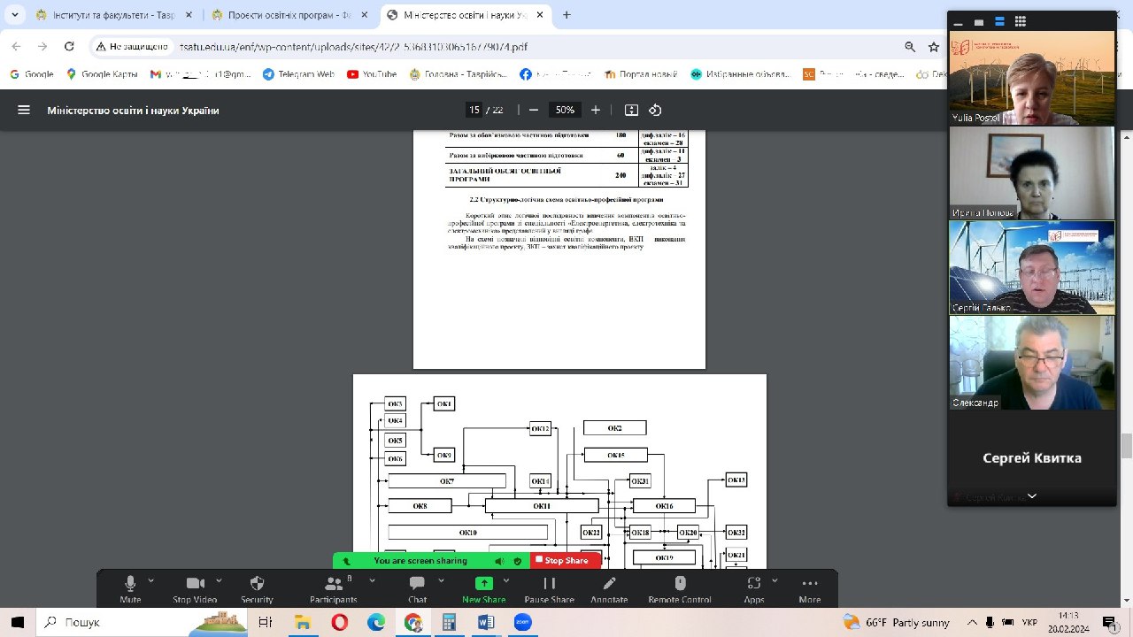
Task: Click the Windows Start button
Action: tap(18, 622)
